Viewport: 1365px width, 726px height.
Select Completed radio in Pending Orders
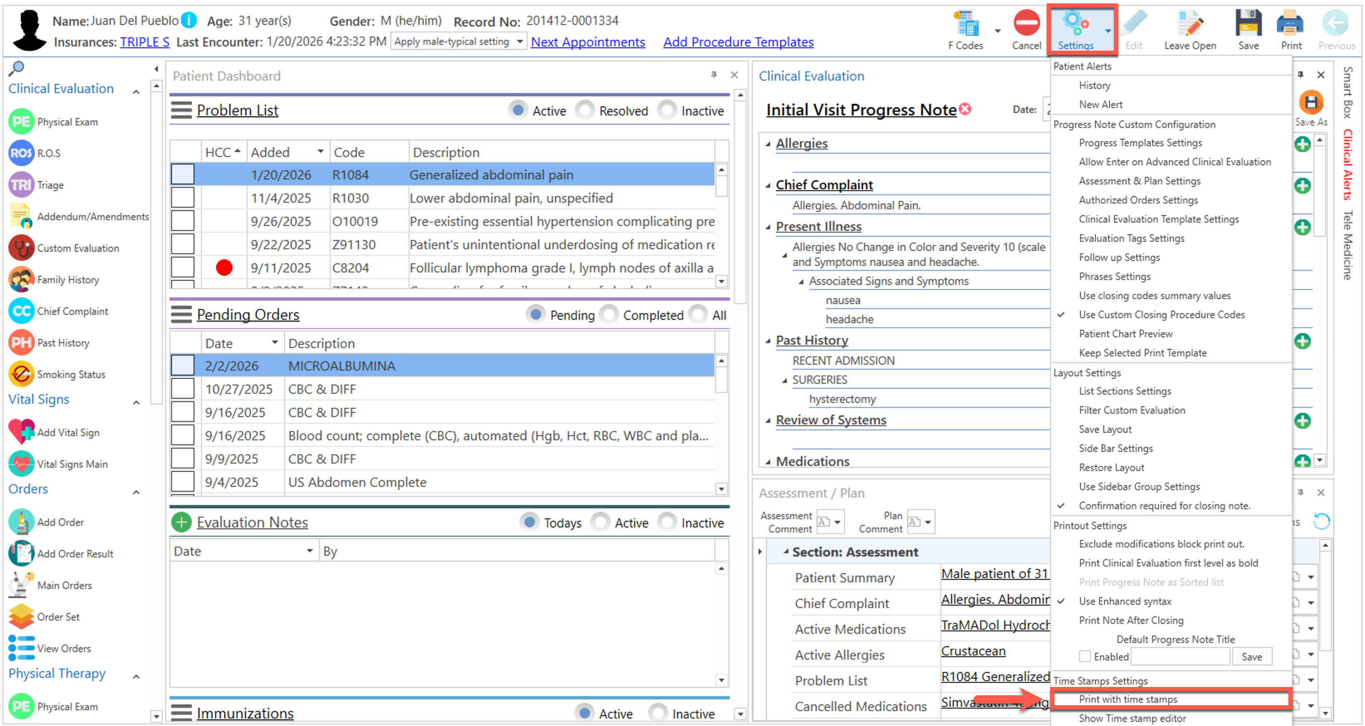click(x=609, y=315)
